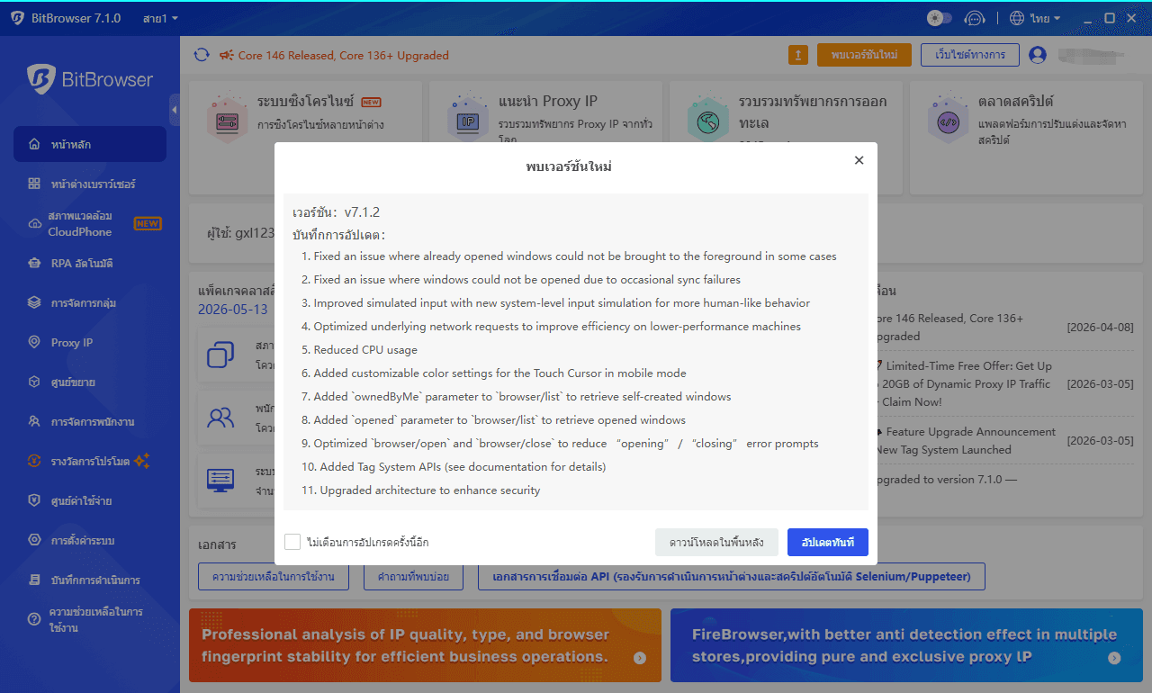
Task: Expand the ไทย language dropdown
Action: click(1035, 18)
